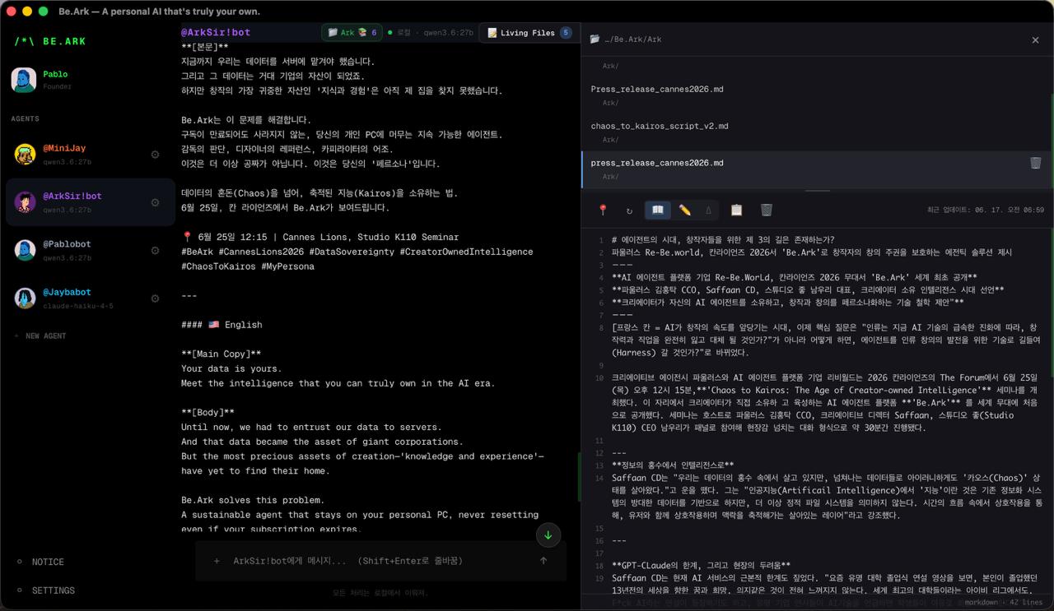Open the NOTICE section
Screen dimensions: 1054x611
(x=48, y=562)
